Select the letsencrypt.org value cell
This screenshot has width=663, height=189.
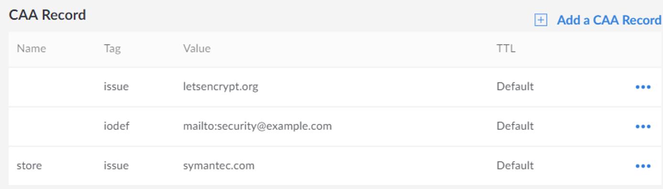(221, 87)
